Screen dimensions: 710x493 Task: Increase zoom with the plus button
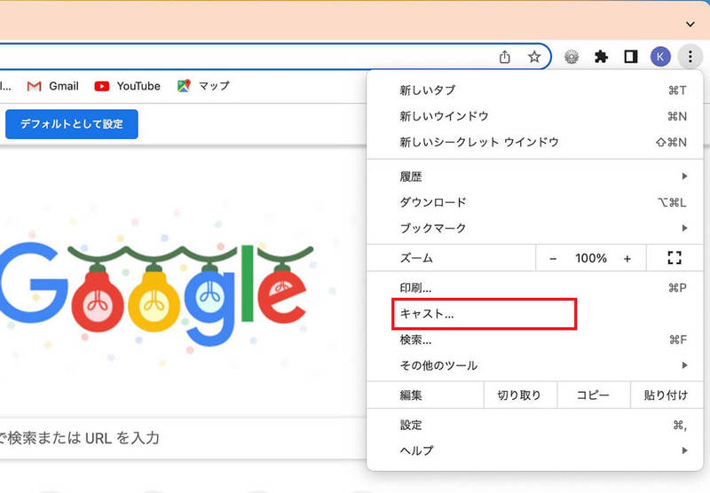(x=627, y=259)
